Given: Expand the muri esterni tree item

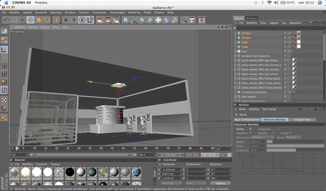Looking at the screenshot, I should pyautogui.click(x=236, y=97).
